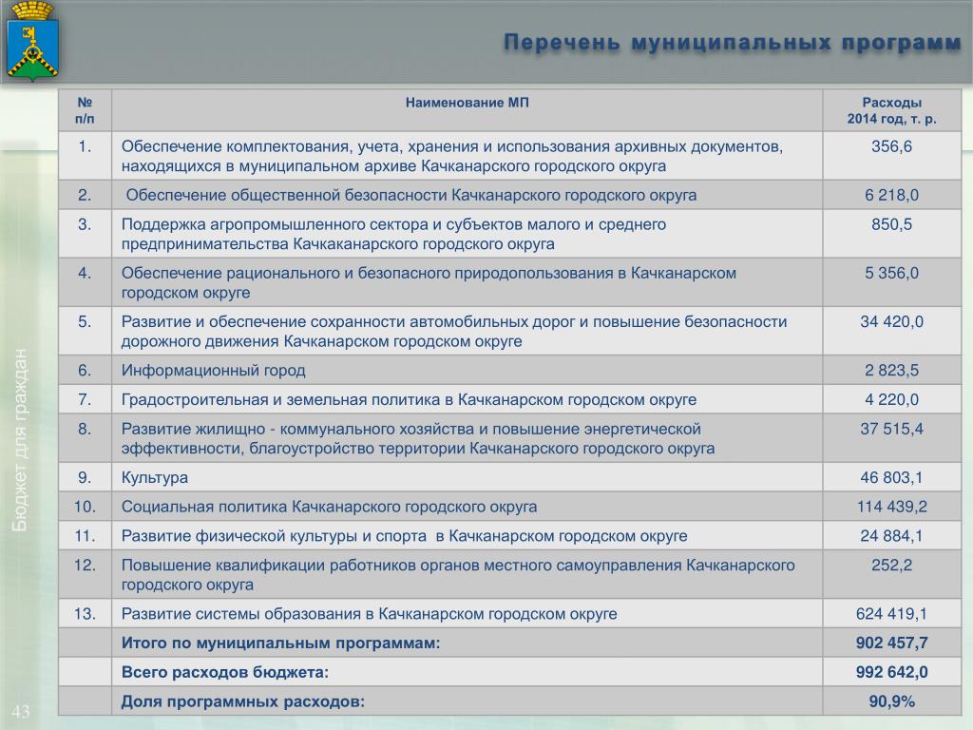The width and height of the screenshot is (973, 730).
Task: Click the value 624 419,1
Action: pyautogui.click(x=891, y=613)
